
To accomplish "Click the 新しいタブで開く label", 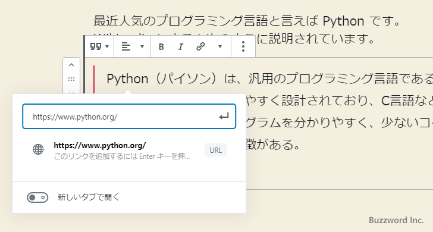I will (x=88, y=197).
